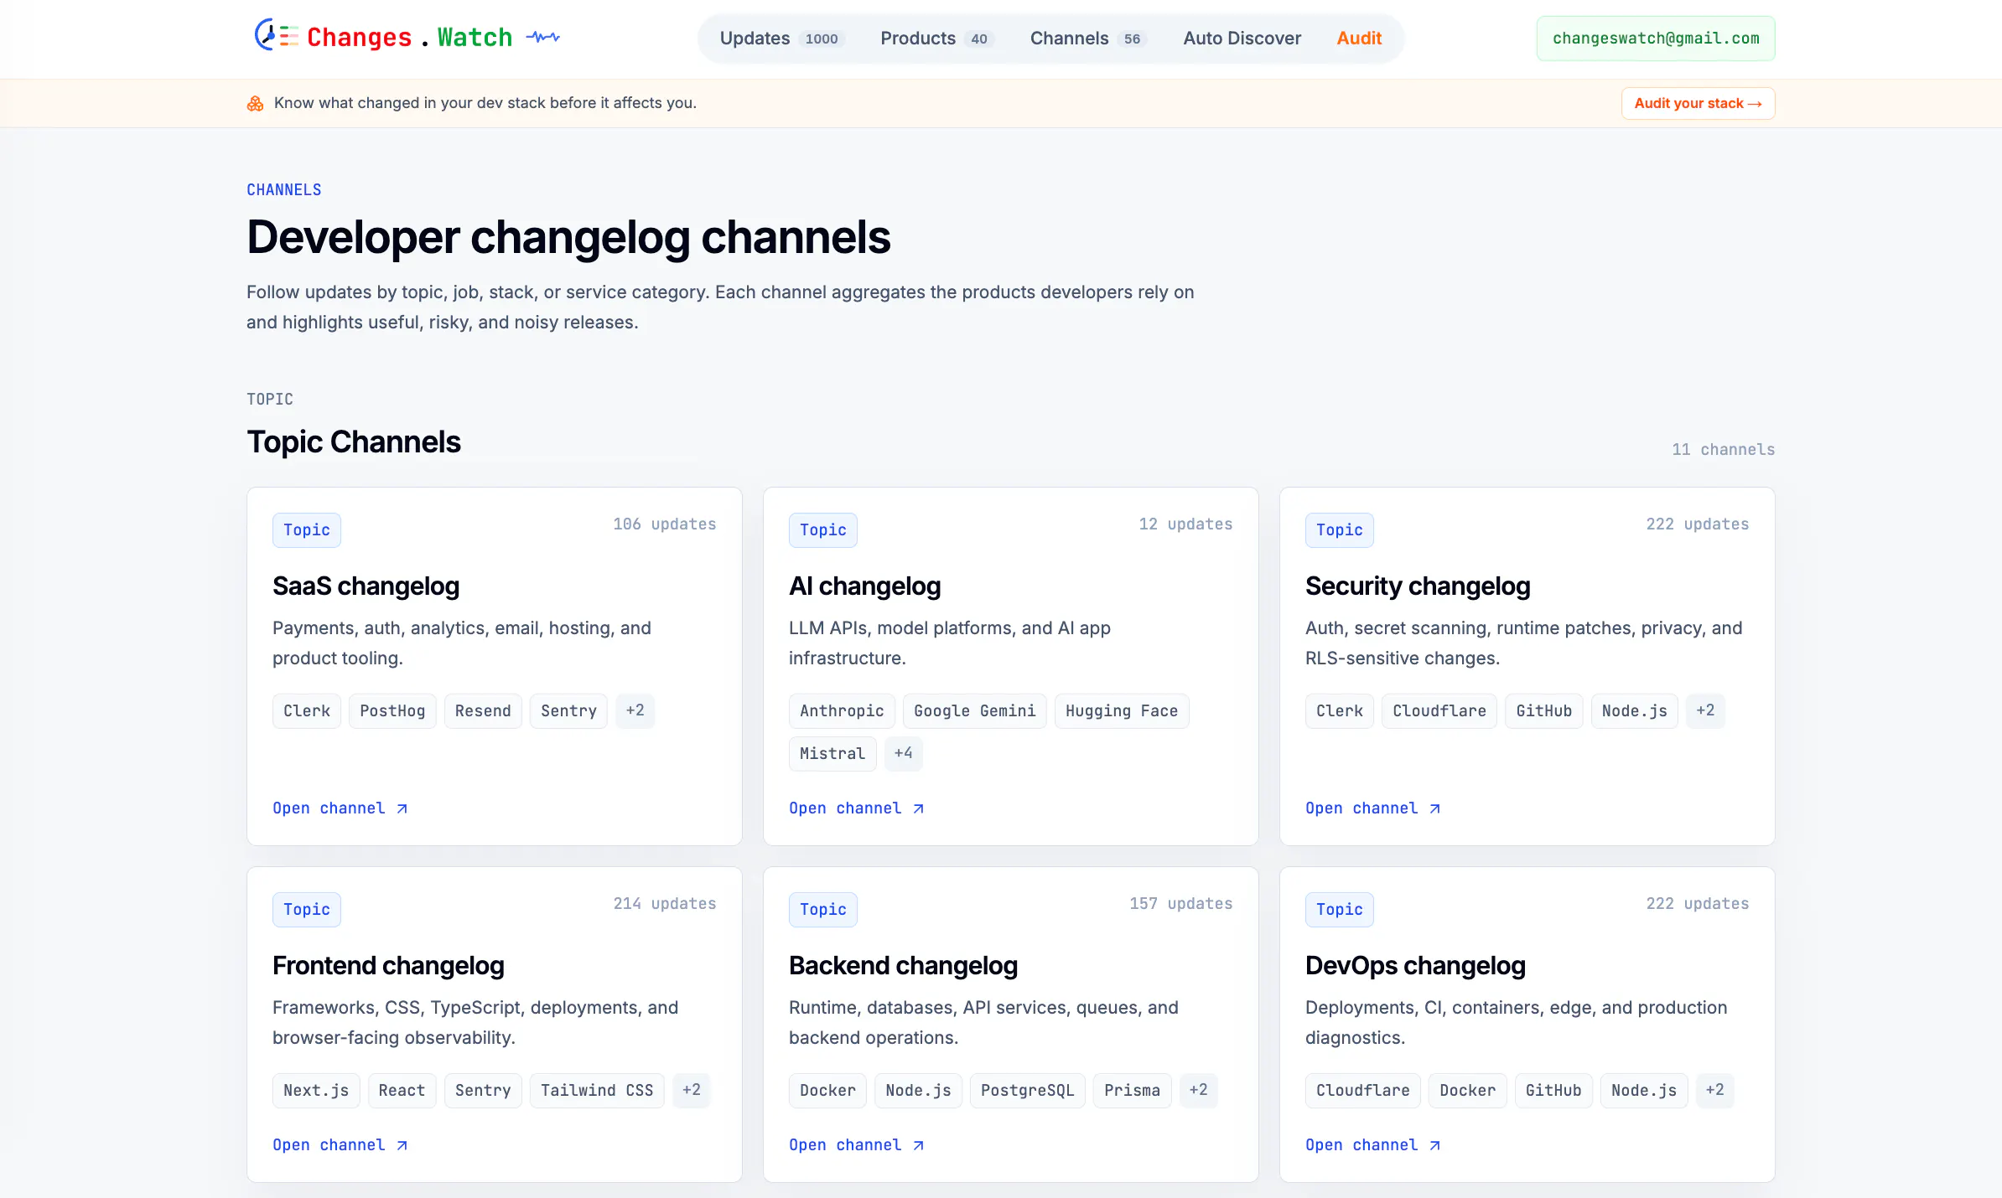Expand the +4 tags in AI changelog

point(903,754)
